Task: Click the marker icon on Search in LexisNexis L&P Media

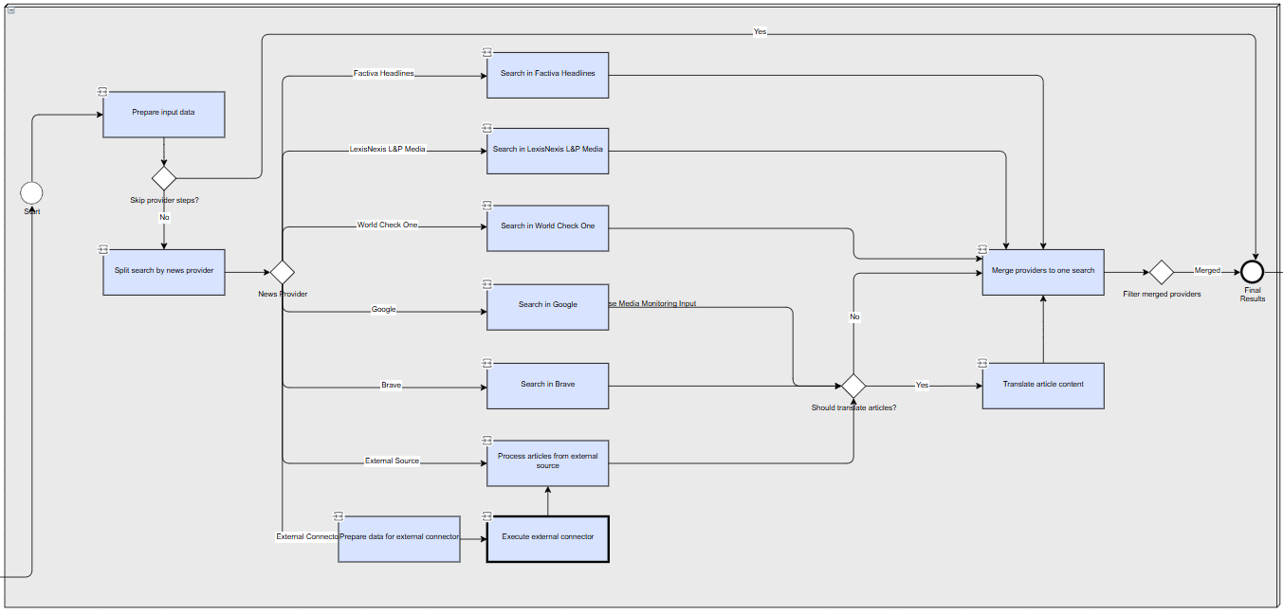Action: [486, 128]
